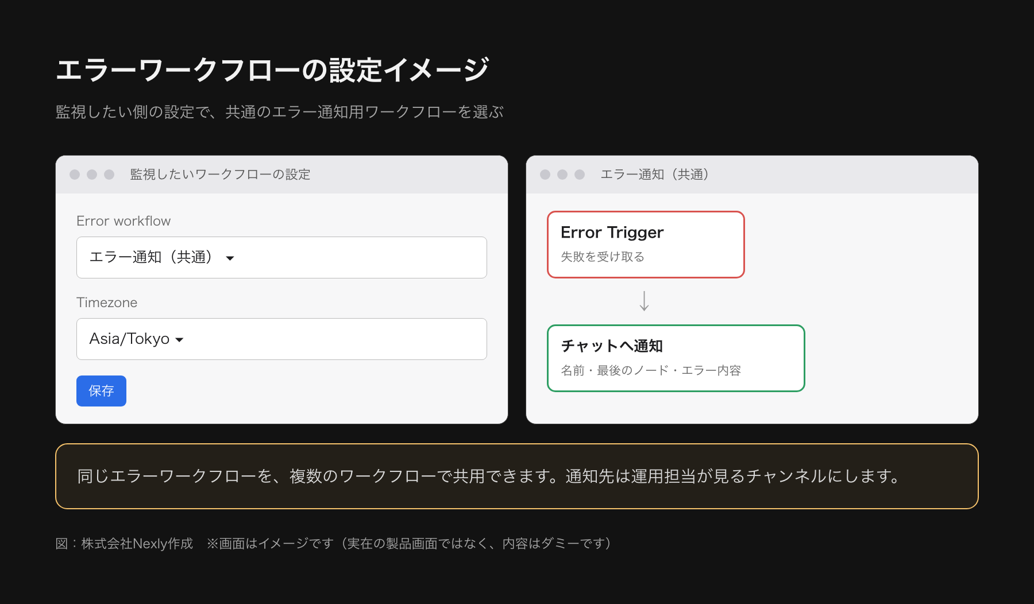Click the 株式会社Nexly作成 caption text

pos(137,544)
